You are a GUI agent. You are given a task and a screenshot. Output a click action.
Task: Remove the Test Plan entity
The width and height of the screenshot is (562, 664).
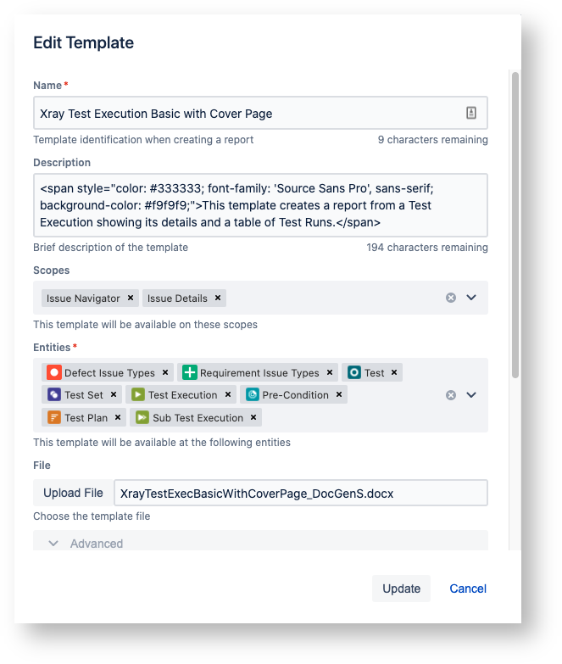pos(118,417)
